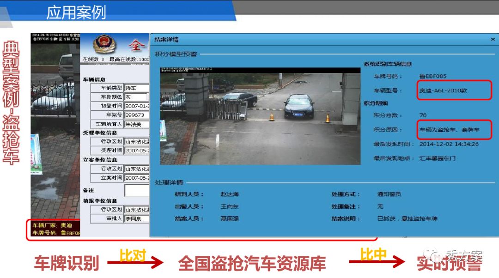The image size is (499, 278).
Task: Select the 审批人 field 李同泉
Action: pos(136,218)
